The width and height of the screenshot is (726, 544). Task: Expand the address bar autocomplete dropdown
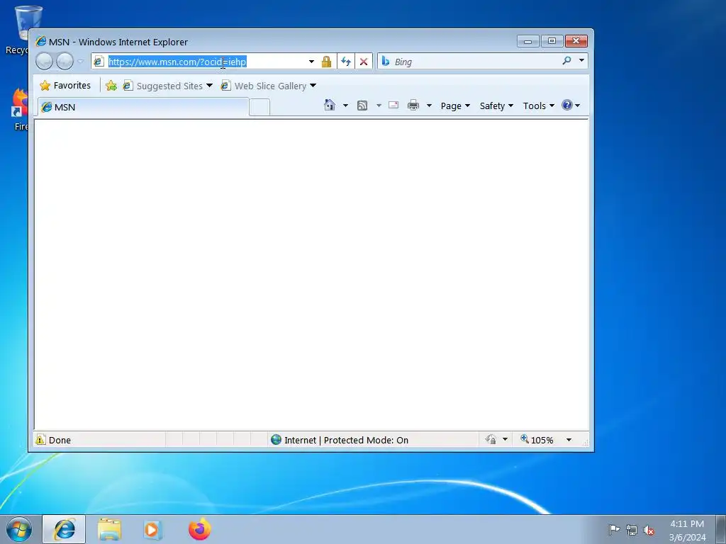[x=311, y=62]
